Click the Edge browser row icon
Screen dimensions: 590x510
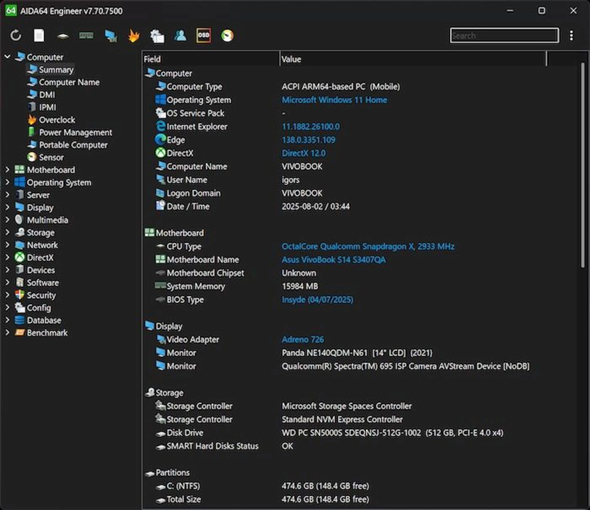tap(160, 140)
